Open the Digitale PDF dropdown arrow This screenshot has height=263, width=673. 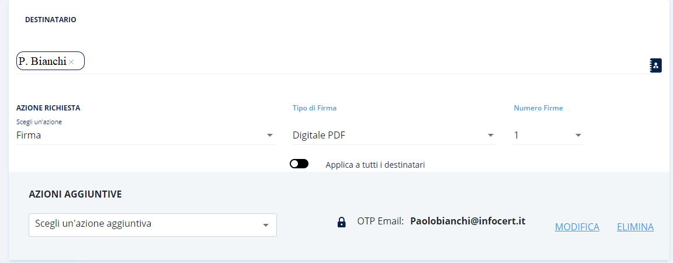coord(491,136)
